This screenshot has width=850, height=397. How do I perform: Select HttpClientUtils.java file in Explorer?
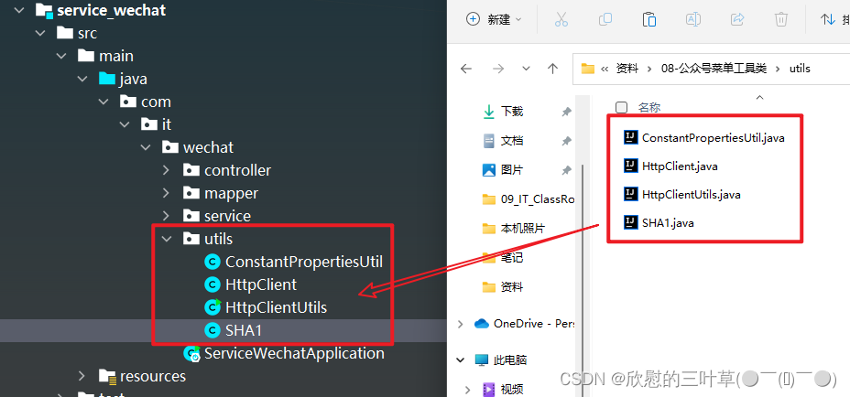[x=682, y=194]
